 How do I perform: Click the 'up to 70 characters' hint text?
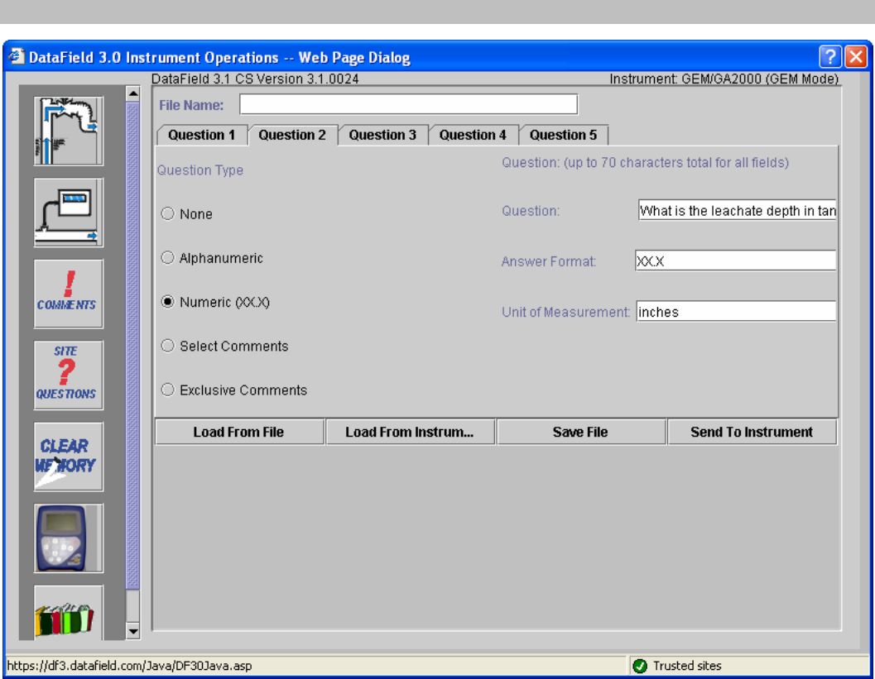pyautogui.click(x=645, y=163)
